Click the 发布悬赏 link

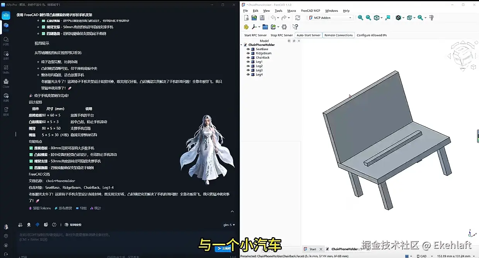(63, 208)
